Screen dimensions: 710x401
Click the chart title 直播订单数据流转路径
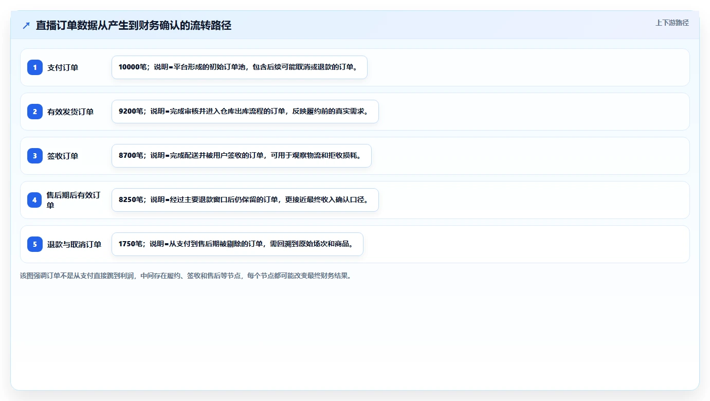tap(134, 26)
